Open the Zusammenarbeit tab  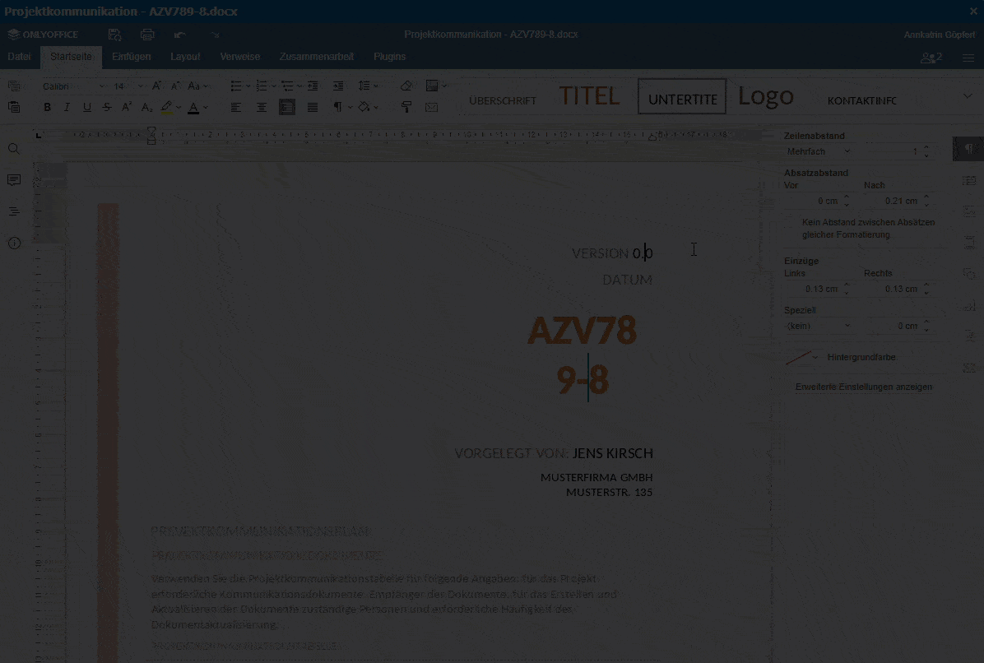316,57
